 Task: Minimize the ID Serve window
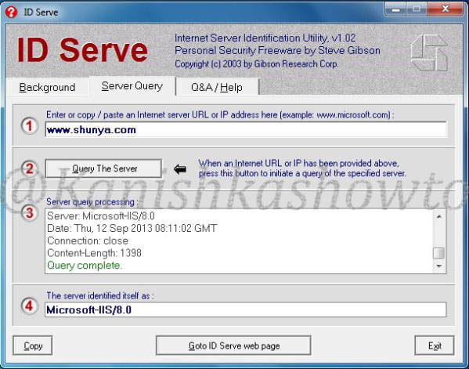[395, 9]
